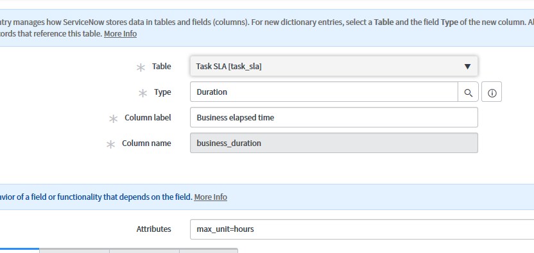Edit Attributes field max_unit=hours

[x=362, y=229]
